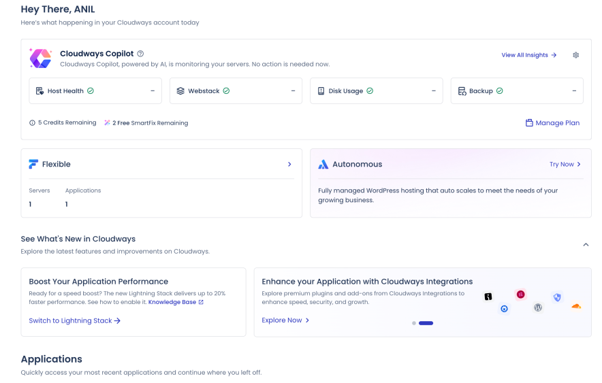Click the Disk Usage drive icon
This screenshot has width=602, height=383.
321,91
